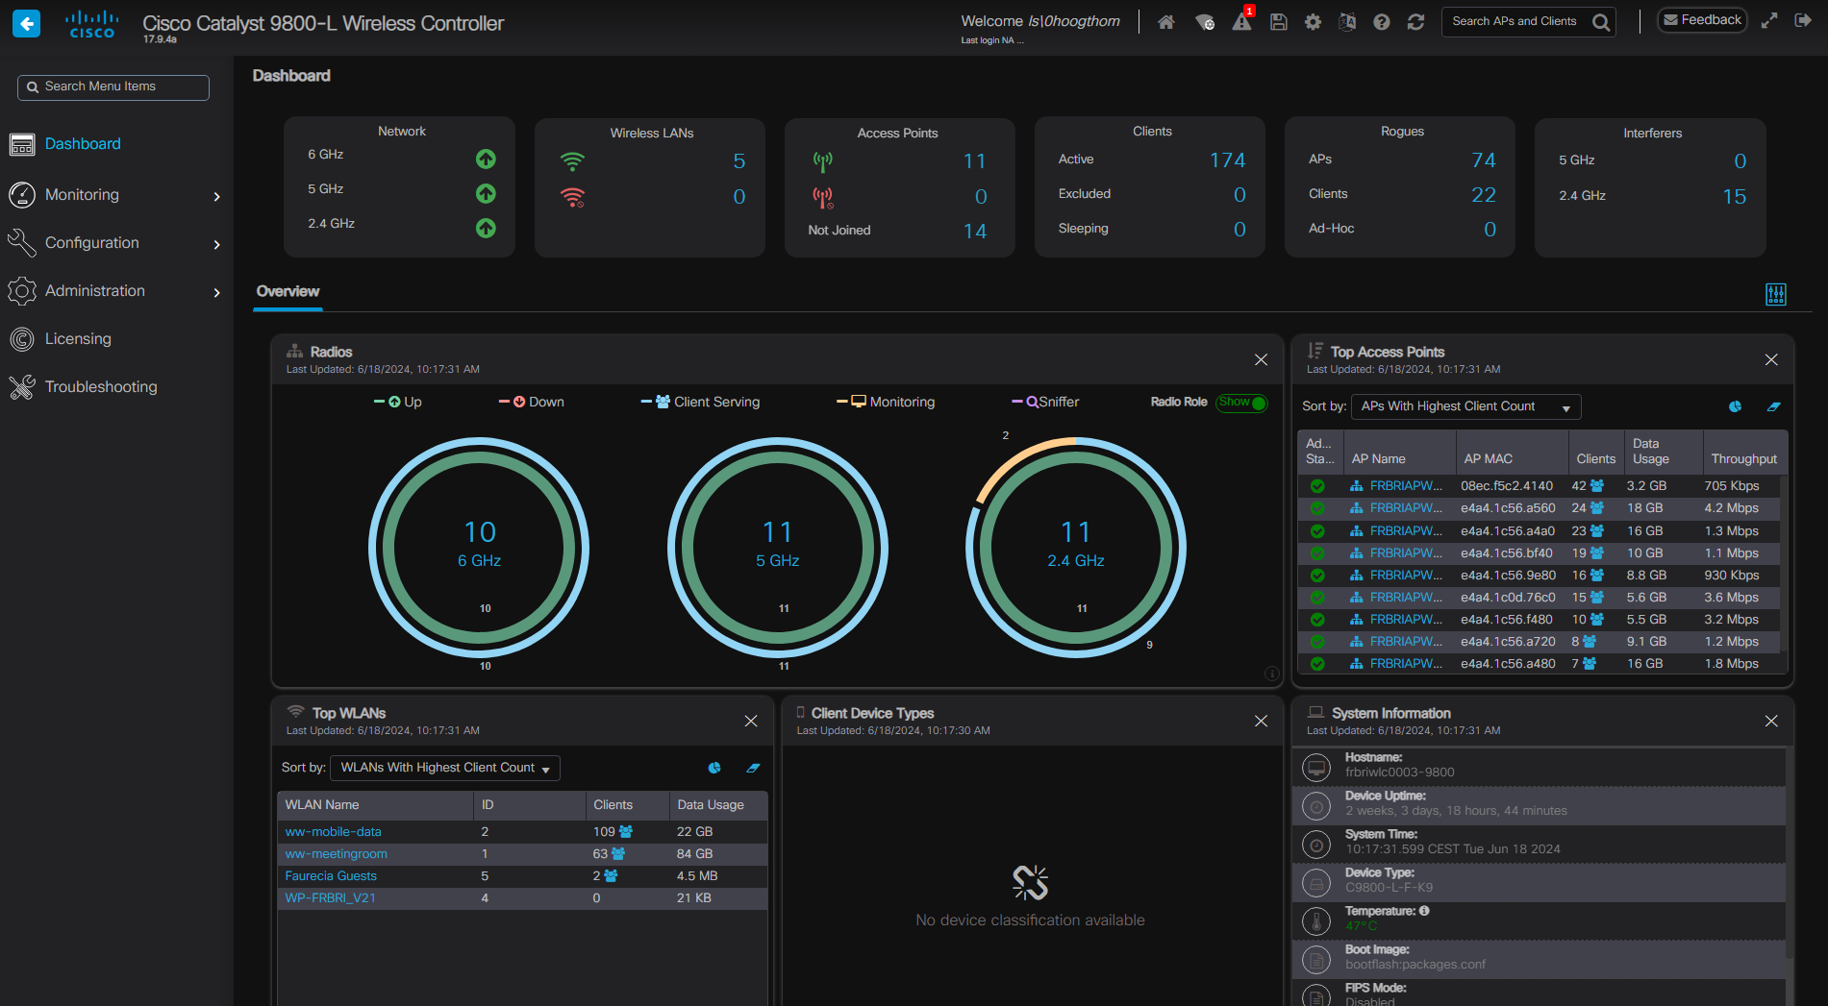Open the global settings gear icon

(x=1313, y=21)
